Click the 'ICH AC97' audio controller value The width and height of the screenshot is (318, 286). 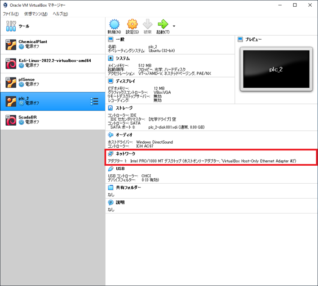point(145,146)
